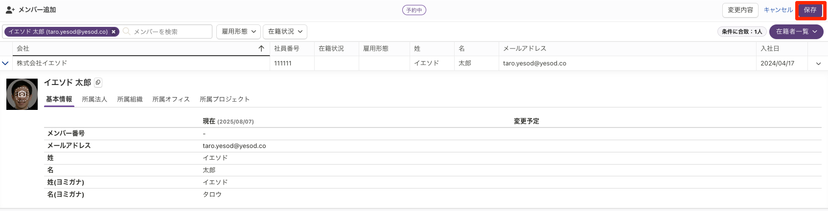828x211 pixels.
Task: Click the camera icon on profile photo
Action: (22, 94)
